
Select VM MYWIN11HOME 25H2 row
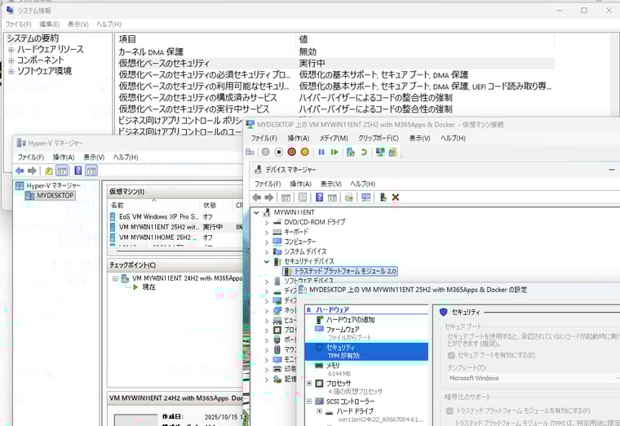pos(175,237)
